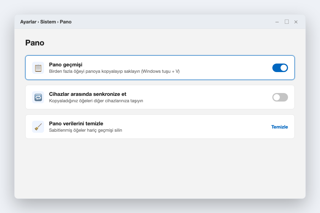Open Sistem from the breadcrumb path

pyautogui.click(x=48, y=22)
